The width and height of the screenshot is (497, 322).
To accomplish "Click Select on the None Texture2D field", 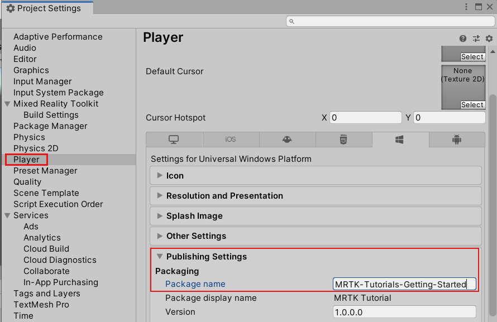I will click(472, 104).
